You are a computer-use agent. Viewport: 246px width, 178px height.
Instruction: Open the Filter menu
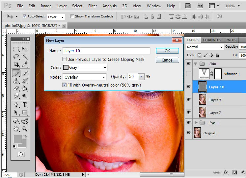[x=93, y=6]
